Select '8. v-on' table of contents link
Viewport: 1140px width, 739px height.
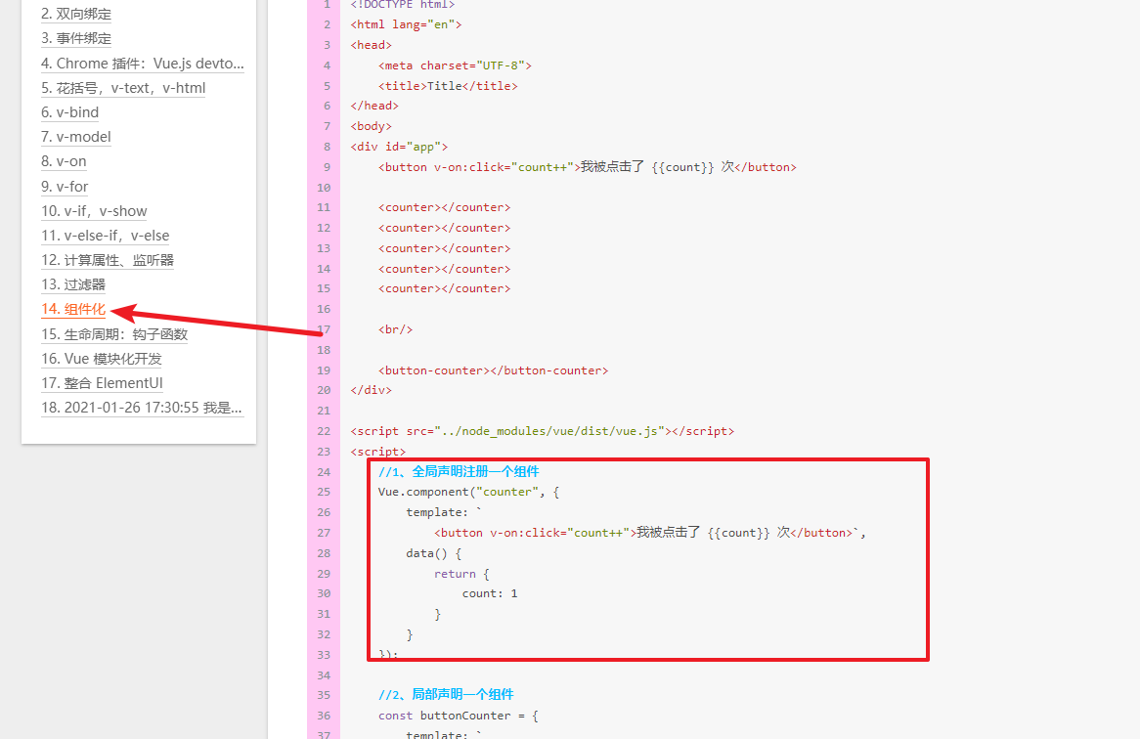point(64,161)
